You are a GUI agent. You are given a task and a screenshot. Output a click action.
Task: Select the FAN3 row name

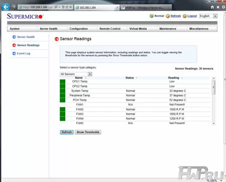coord(80,114)
